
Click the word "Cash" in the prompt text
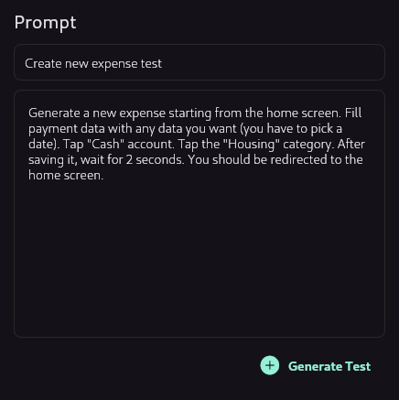pos(106,144)
